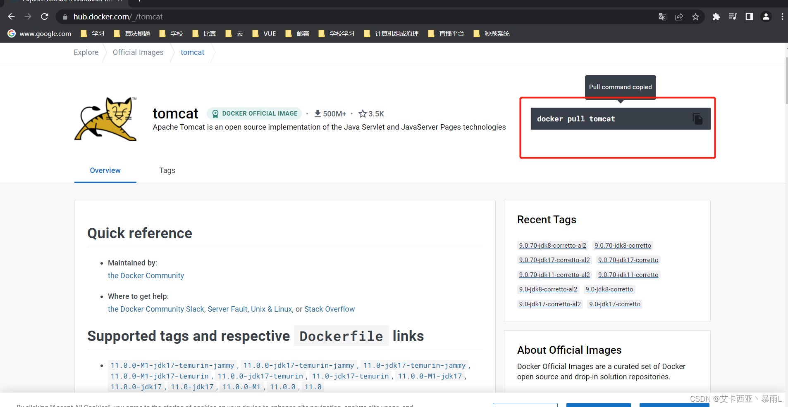Click the 3.5K star icon
This screenshot has height=407, width=788.
click(363, 114)
